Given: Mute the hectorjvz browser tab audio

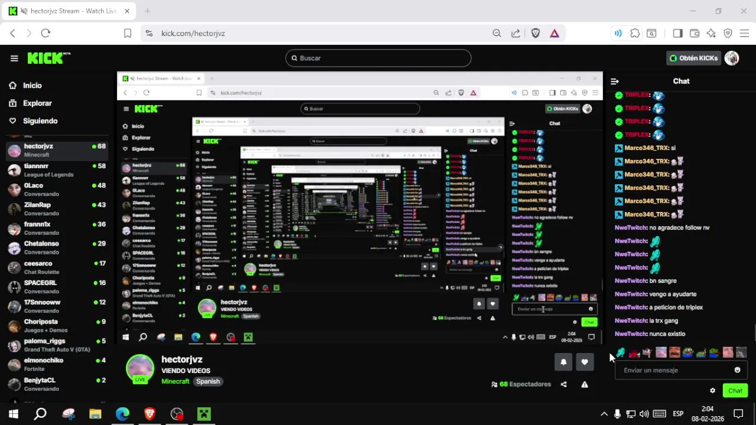Looking at the screenshot, I should tap(23, 11).
